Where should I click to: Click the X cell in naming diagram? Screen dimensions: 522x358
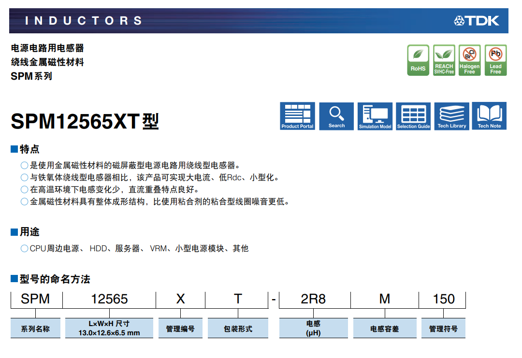pyautogui.click(x=180, y=299)
